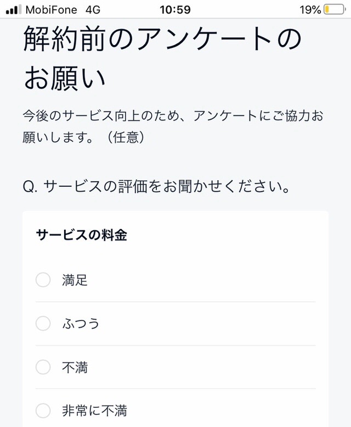
Task: Tap the 19% battery percentage indicator
Action: pos(310,10)
